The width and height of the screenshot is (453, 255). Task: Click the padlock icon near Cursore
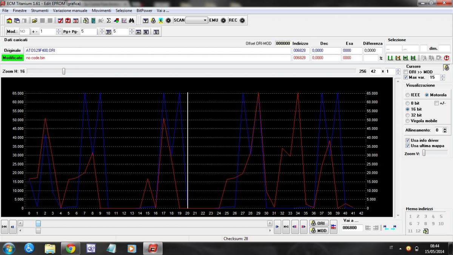(447, 68)
